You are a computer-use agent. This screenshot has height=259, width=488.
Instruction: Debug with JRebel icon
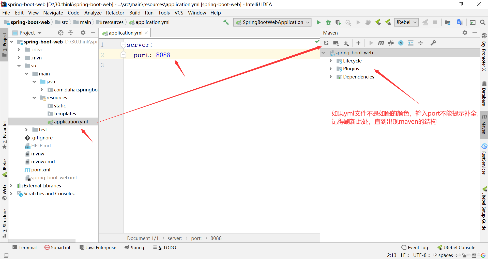(x=388, y=22)
